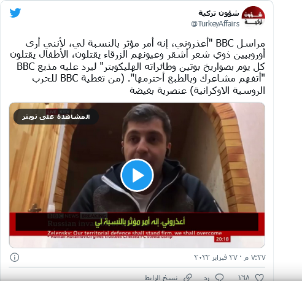
Task: Click the chain link copy icon
Action: pyautogui.click(x=188, y=278)
